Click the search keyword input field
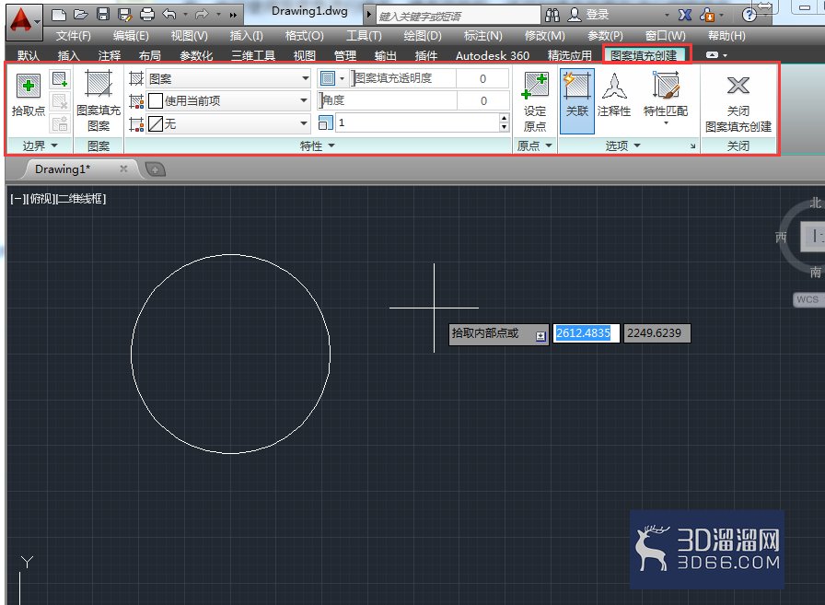This screenshot has height=605, width=825. click(458, 16)
